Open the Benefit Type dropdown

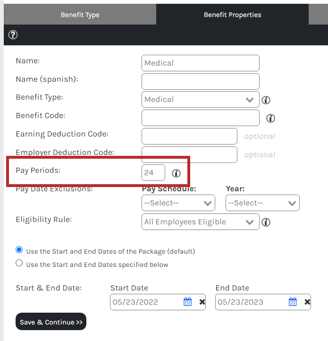tap(201, 99)
